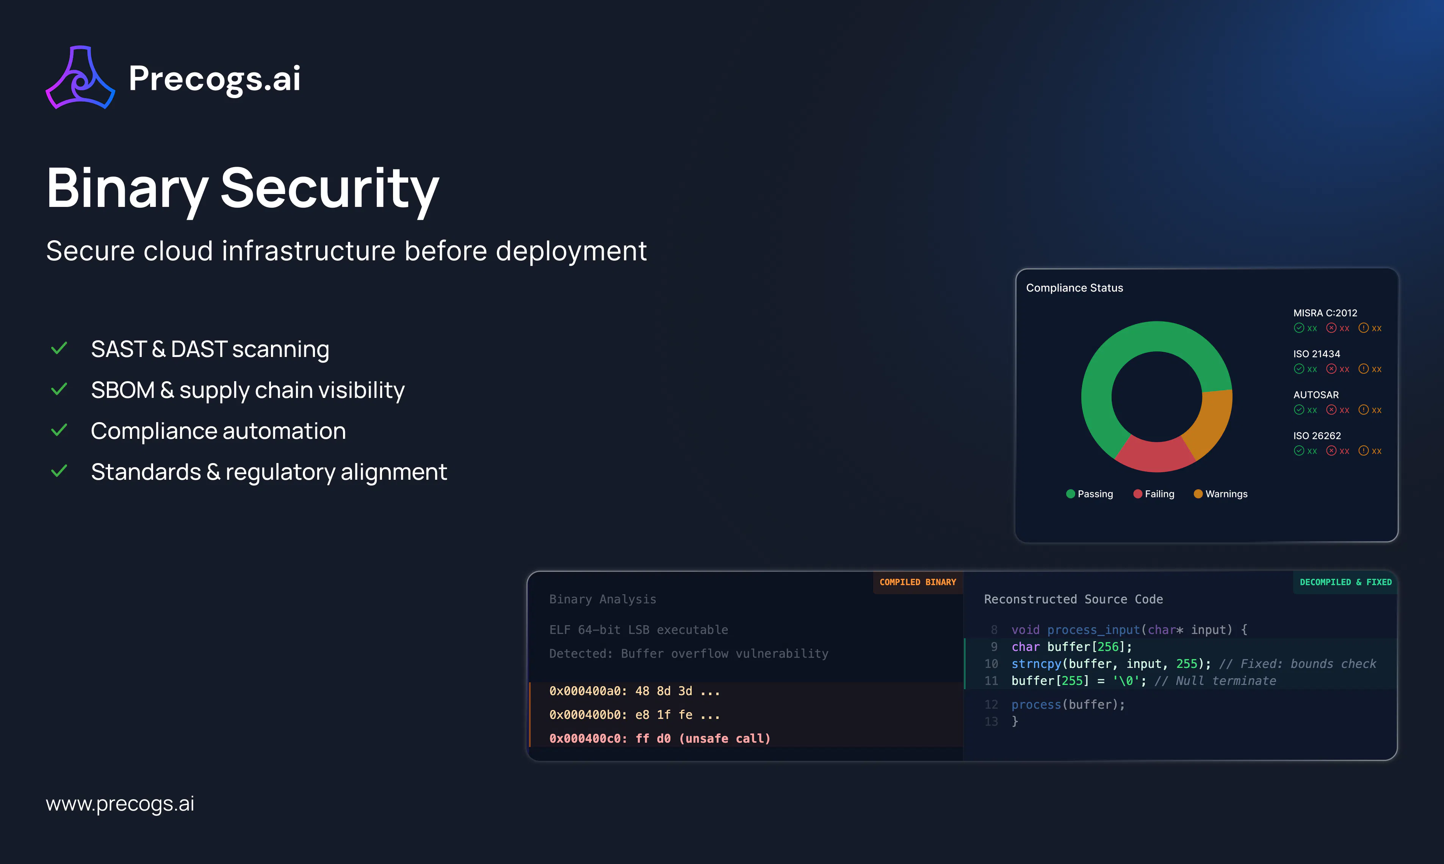The image size is (1444, 864).
Task: Click the Precogs.ai swirl logo icon
Action: tap(80, 77)
